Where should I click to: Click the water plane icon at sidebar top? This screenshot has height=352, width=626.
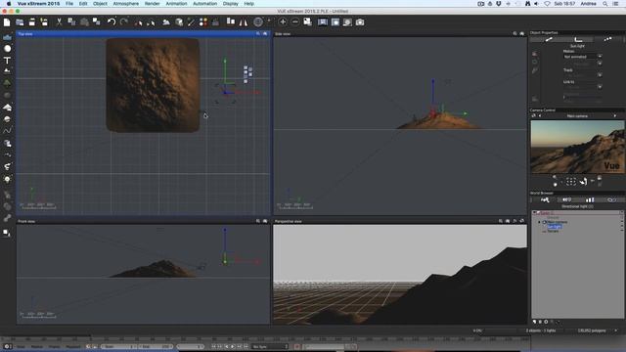[7, 37]
